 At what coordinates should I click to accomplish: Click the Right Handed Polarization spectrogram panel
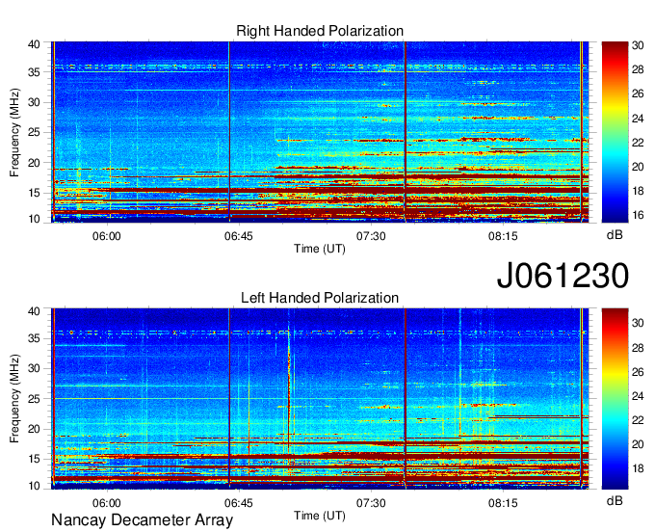pyautogui.click(x=320, y=132)
